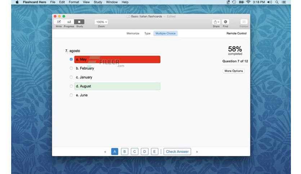Toggle answer C button at the bottom

[x=135, y=152]
